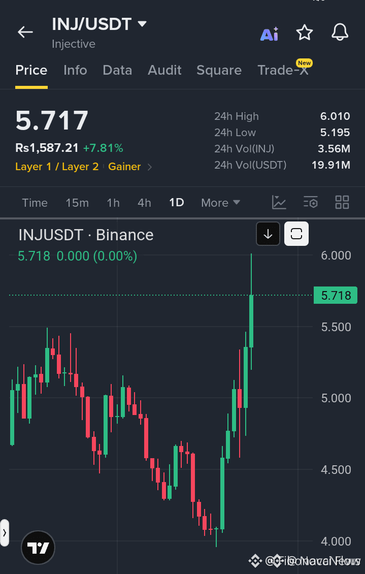This screenshot has height=574, width=365.
Task: Click the Rs1,587.21 converted price
Action: [47, 148]
